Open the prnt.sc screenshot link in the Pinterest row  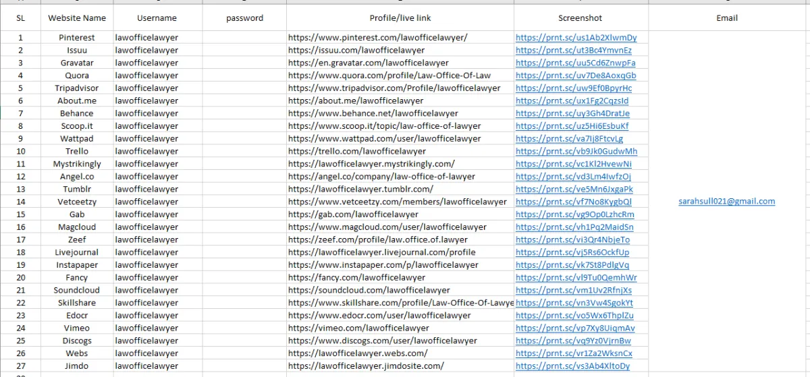[576, 38]
